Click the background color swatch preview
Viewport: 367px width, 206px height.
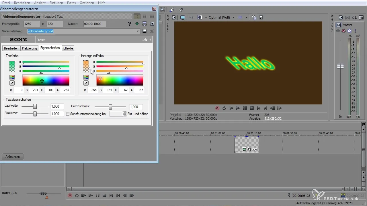[86, 66]
